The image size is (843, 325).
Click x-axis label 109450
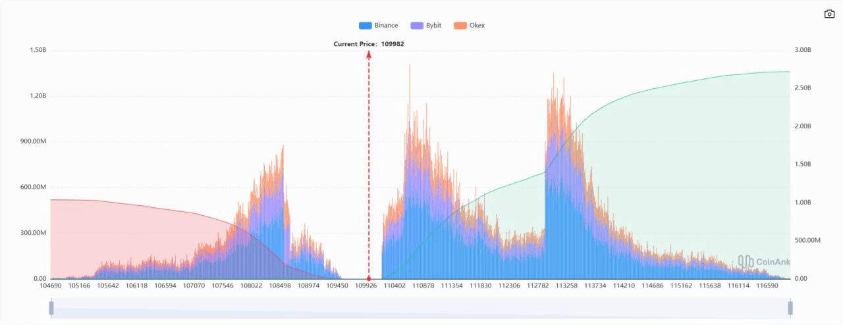point(337,286)
